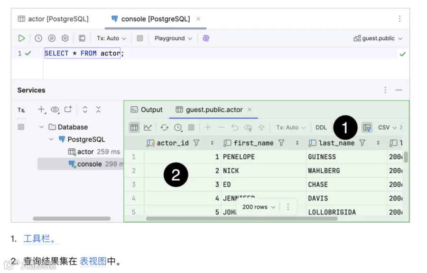Switch to the actor [PostgreSQL] tab
The image size is (427, 273).
[x=53, y=19]
